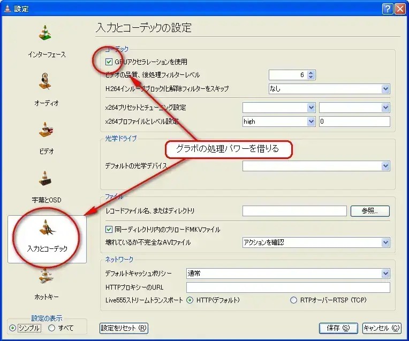The width and height of the screenshot is (409, 341).
Task: Click the 壊れているか不完全なAVIファイル label
Action: click(148, 243)
